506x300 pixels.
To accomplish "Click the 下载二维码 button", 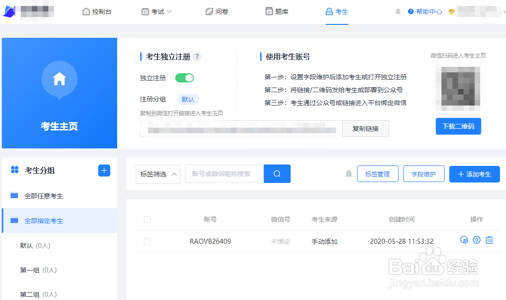I will tap(458, 126).
